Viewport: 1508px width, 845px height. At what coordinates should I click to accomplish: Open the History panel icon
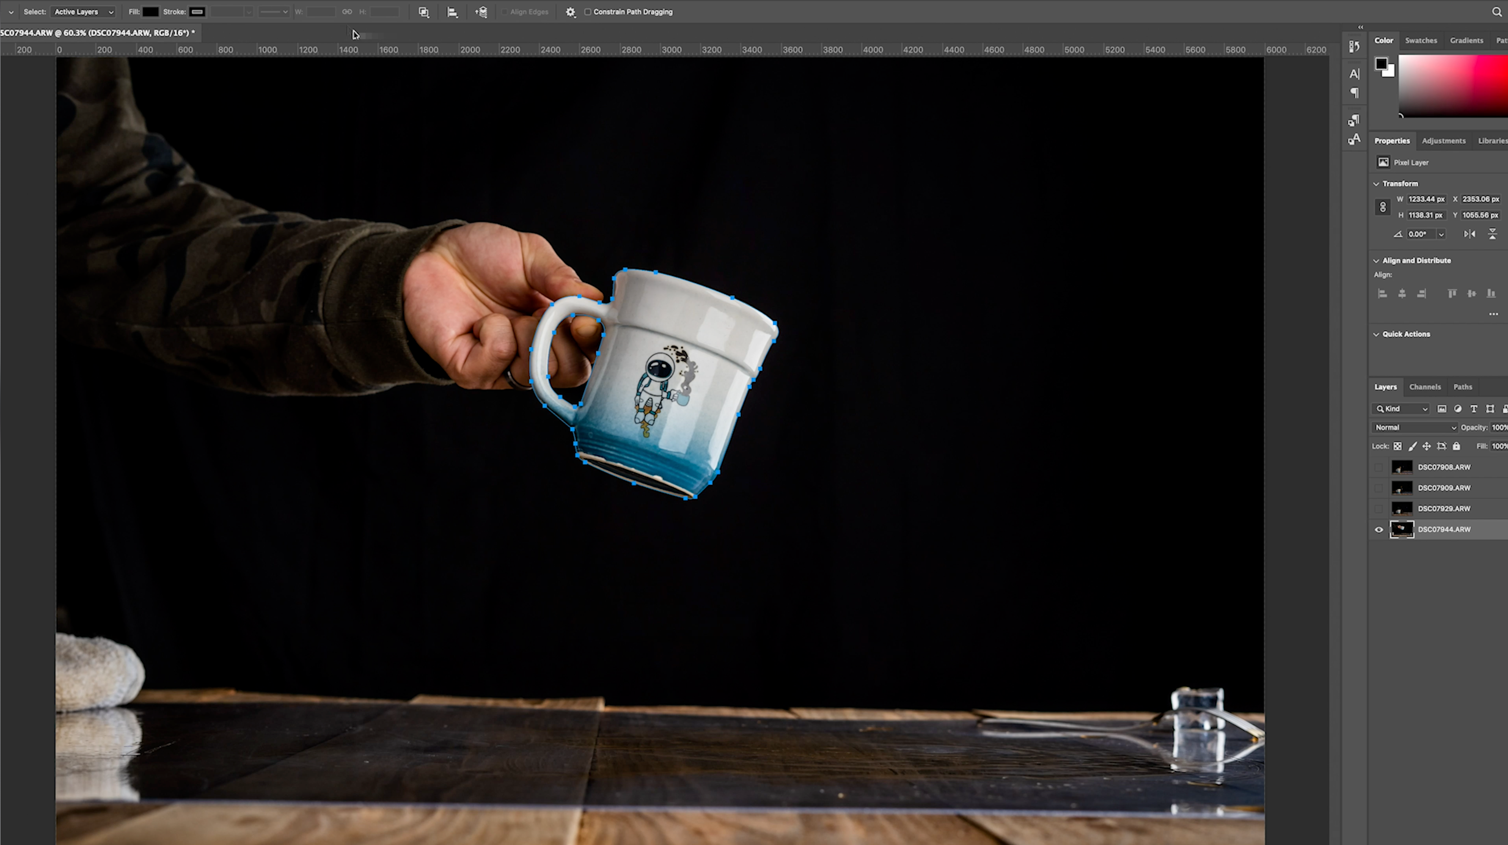tap(1354, 47)
